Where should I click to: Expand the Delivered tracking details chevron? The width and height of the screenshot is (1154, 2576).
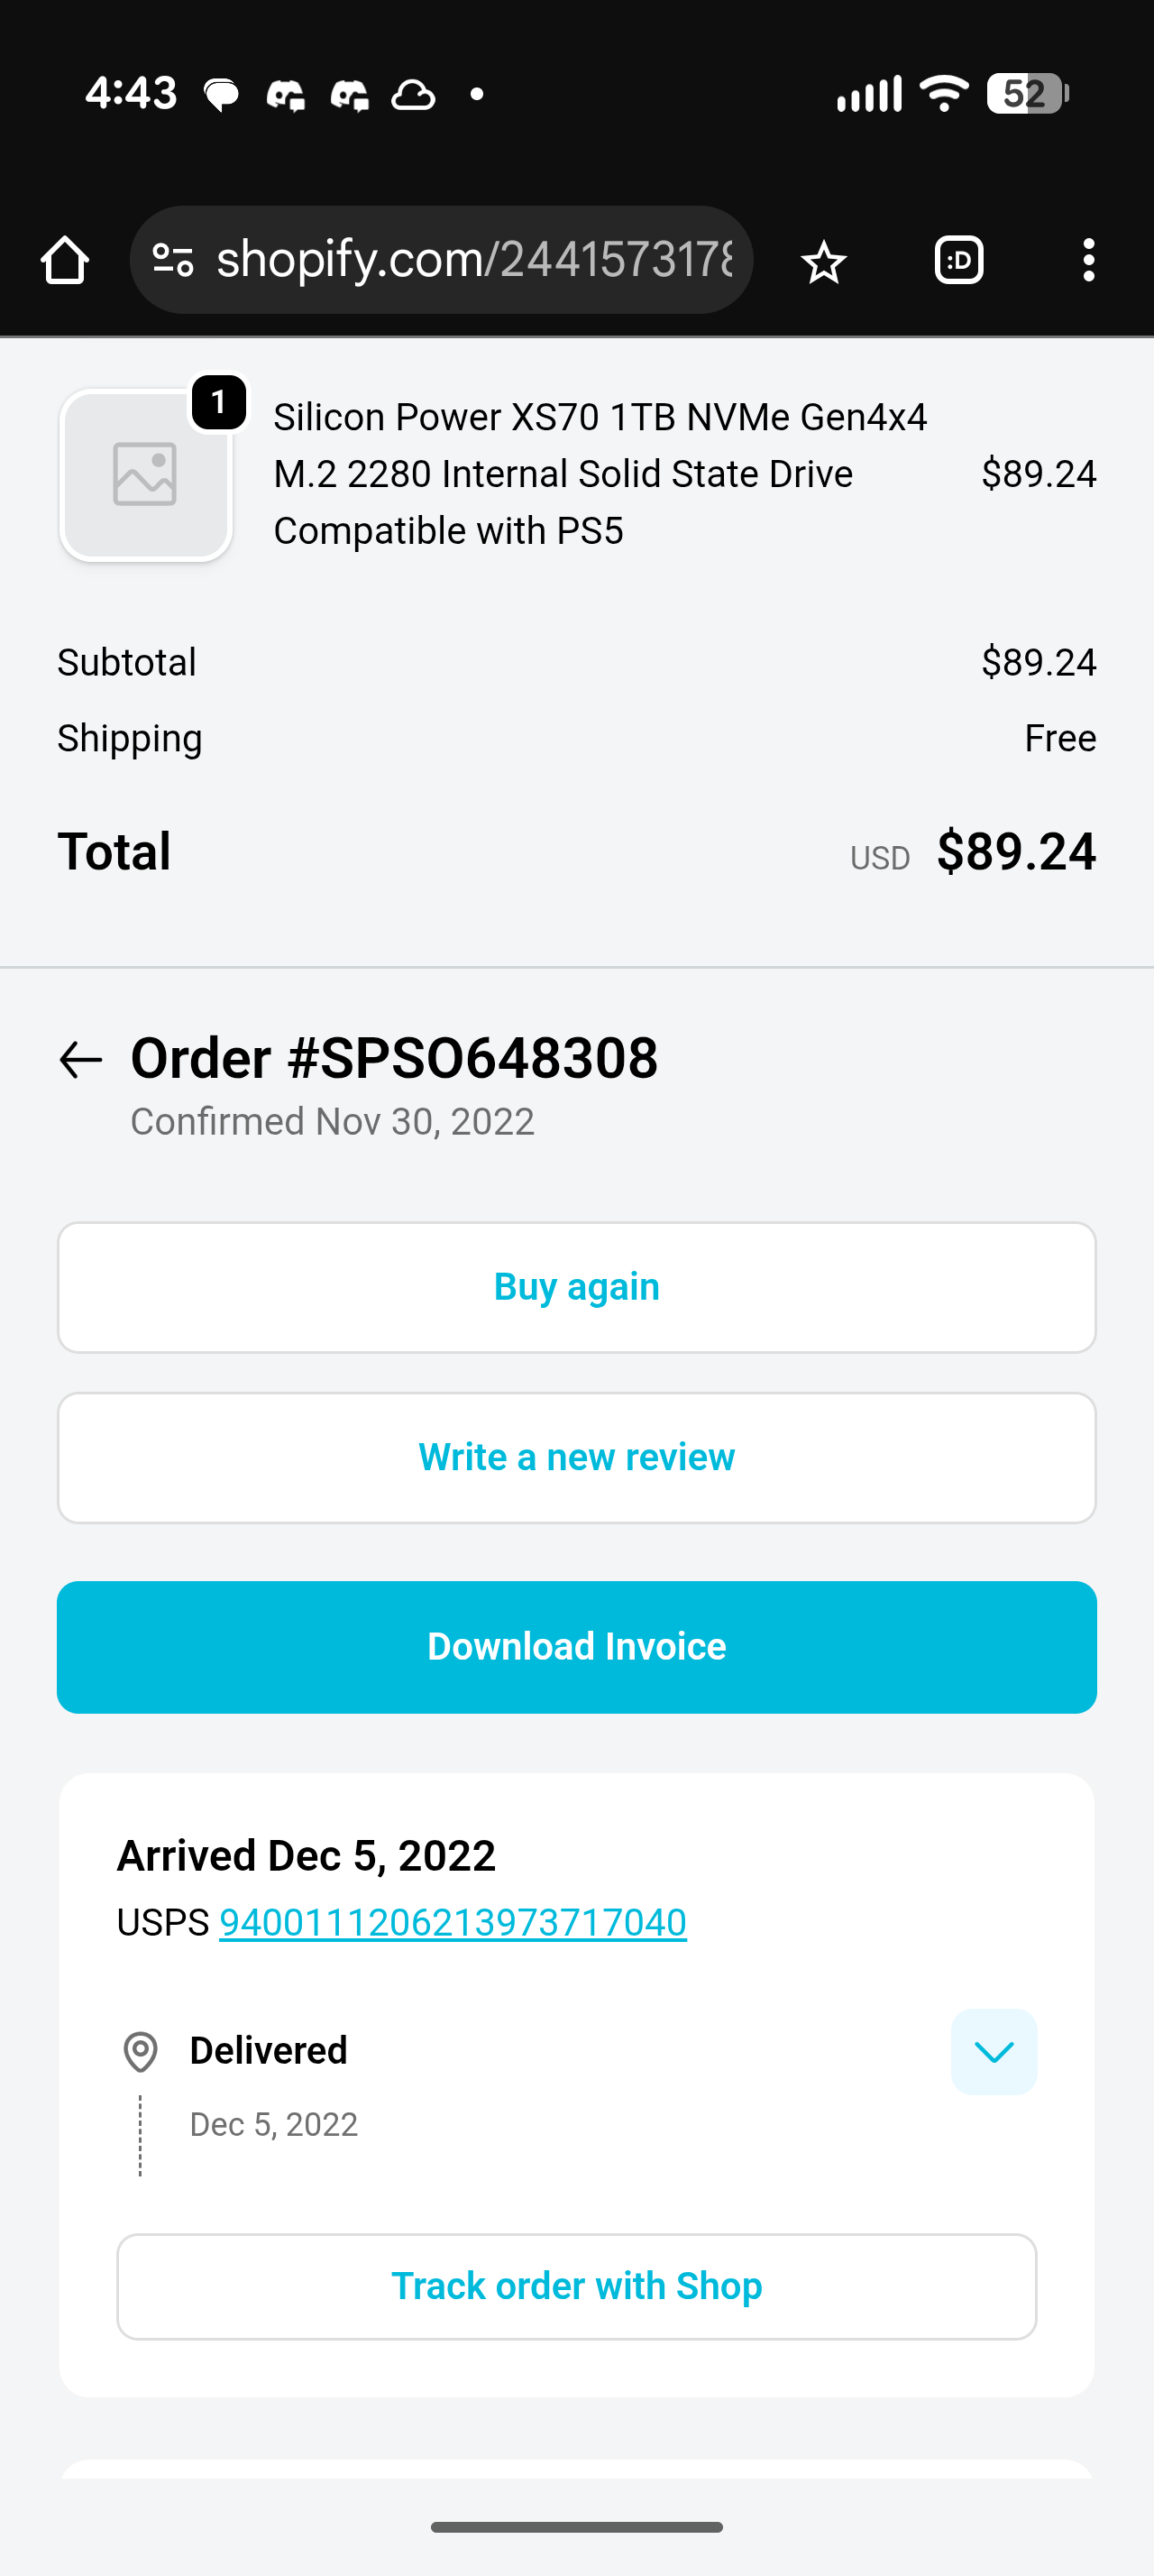point(994,2052)
